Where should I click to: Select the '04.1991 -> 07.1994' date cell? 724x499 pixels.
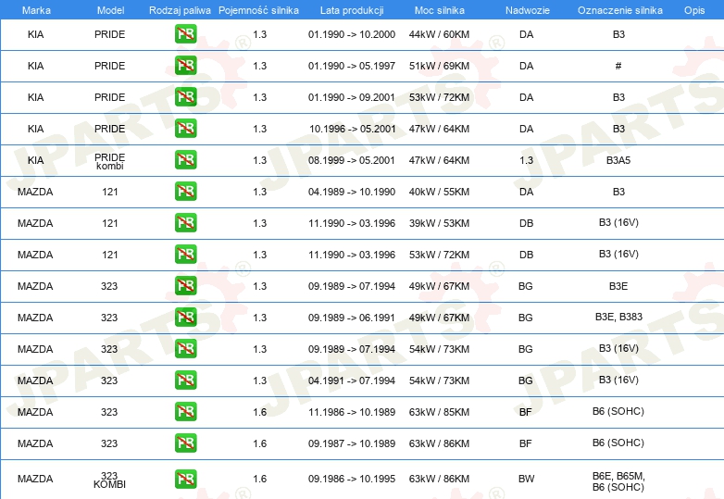click(352, 380)
